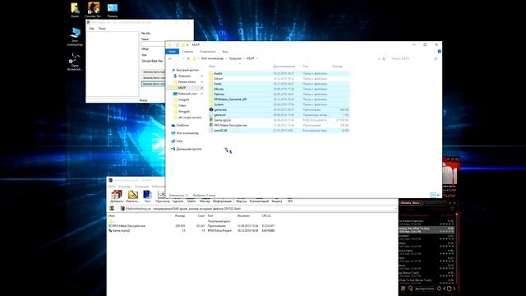The image size is (526, 296).
Task: Click Мастер in WinRAR toolbar
Action: click(205, 201)
